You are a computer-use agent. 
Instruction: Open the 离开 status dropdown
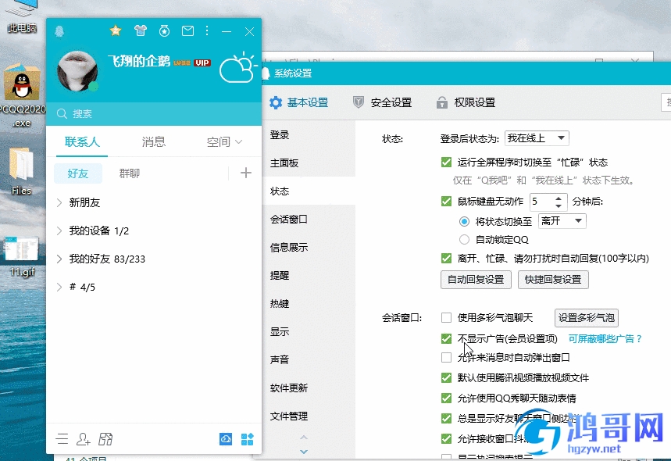(562, 221)
